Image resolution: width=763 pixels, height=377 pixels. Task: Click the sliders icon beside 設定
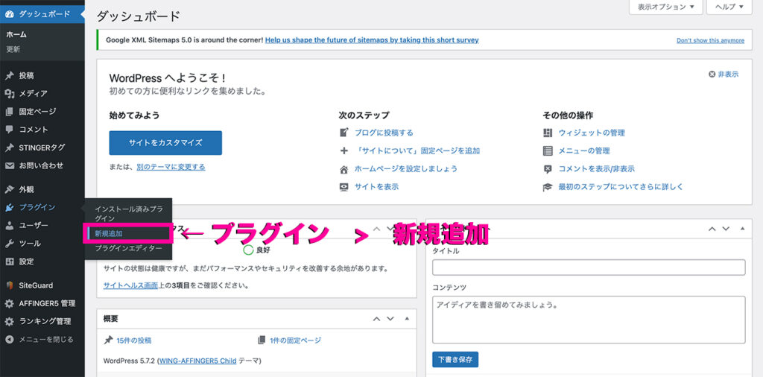(9, 262)
